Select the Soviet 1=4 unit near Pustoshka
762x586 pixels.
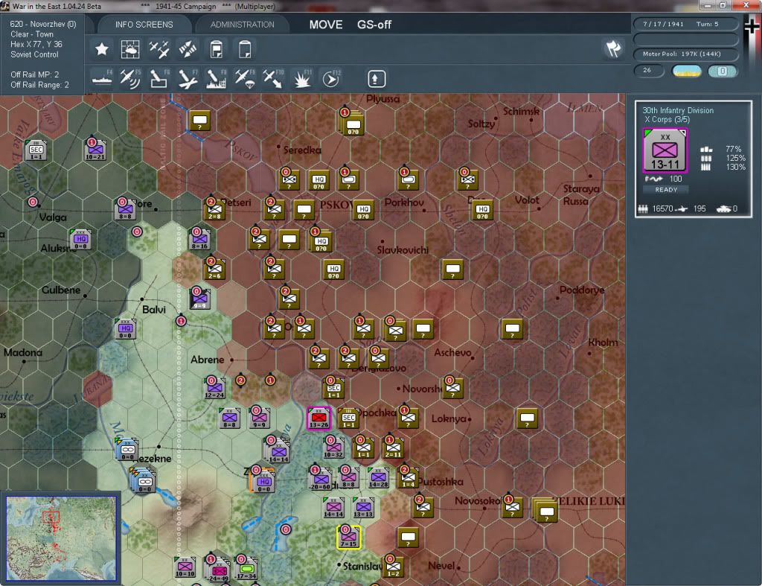pos(409,477)
